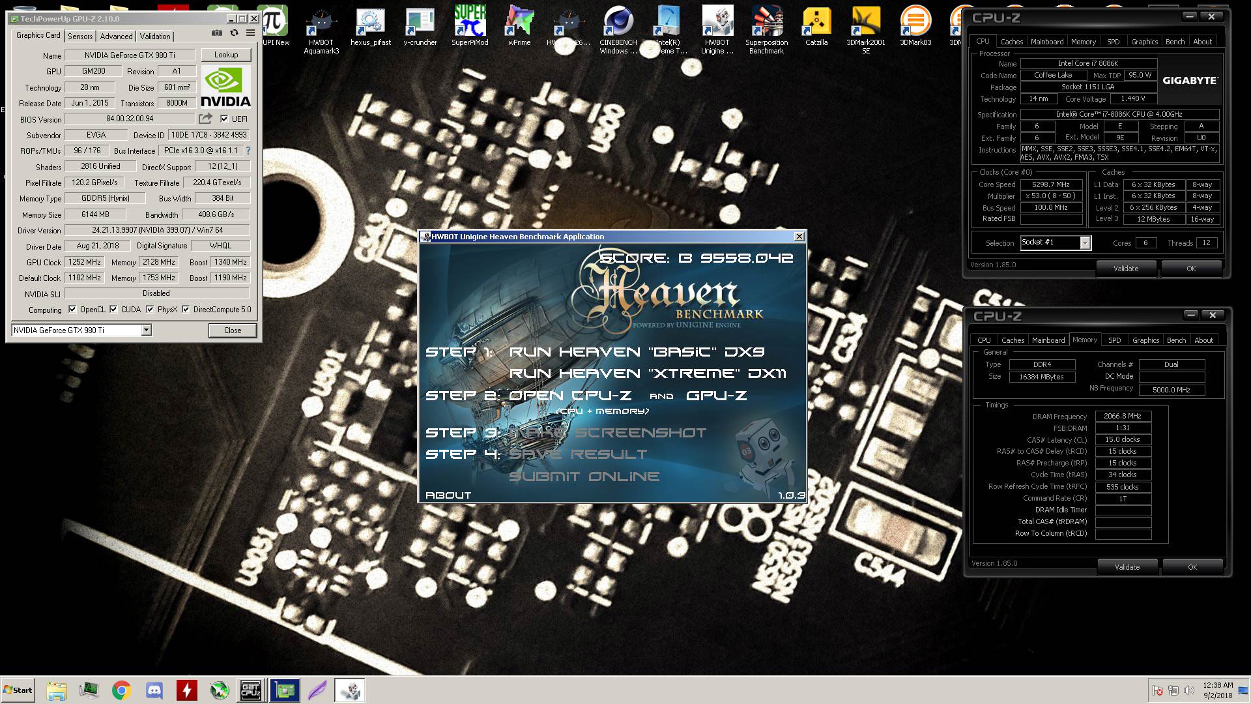Open the volume speaker tray icon
1251x704 pixels.
pos(1188,690)
